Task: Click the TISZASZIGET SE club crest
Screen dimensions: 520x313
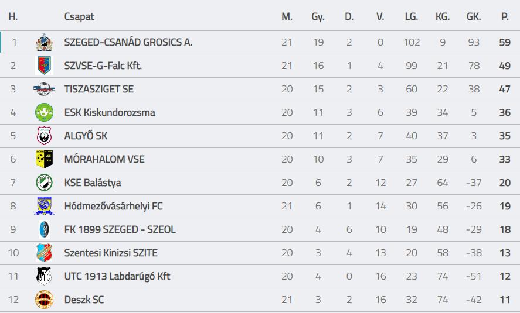Action: coord(44,89)
